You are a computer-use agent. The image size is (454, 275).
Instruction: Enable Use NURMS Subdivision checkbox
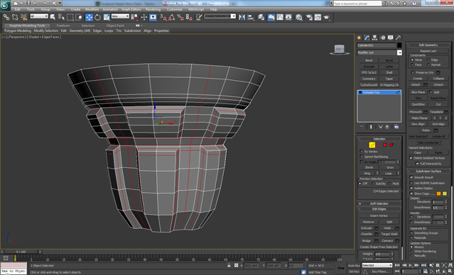click(411, 183)
